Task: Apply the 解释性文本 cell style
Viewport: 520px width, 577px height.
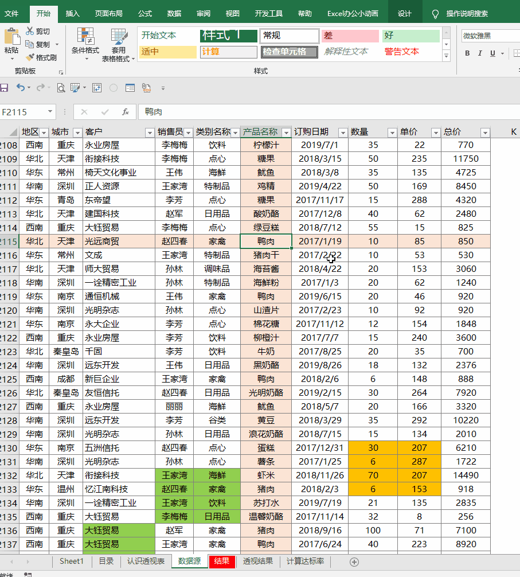Action: pyautogui.click(x=350, y=52)
